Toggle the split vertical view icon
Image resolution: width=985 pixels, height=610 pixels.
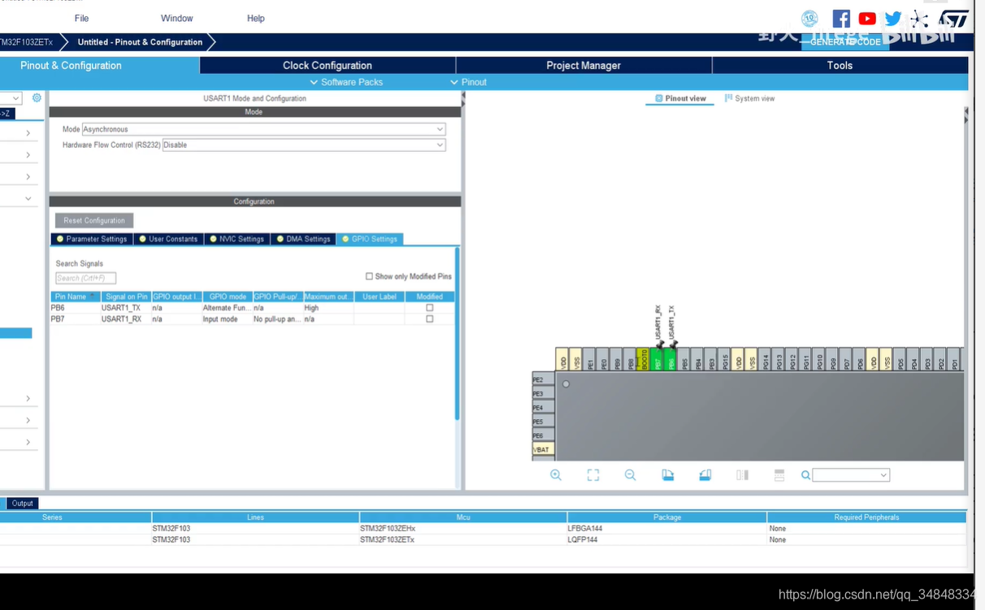pos(742,475)
